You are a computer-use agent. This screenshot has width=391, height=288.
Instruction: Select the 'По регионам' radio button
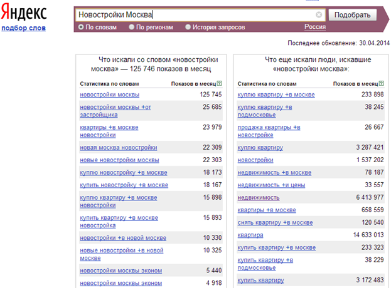(131, 27)
